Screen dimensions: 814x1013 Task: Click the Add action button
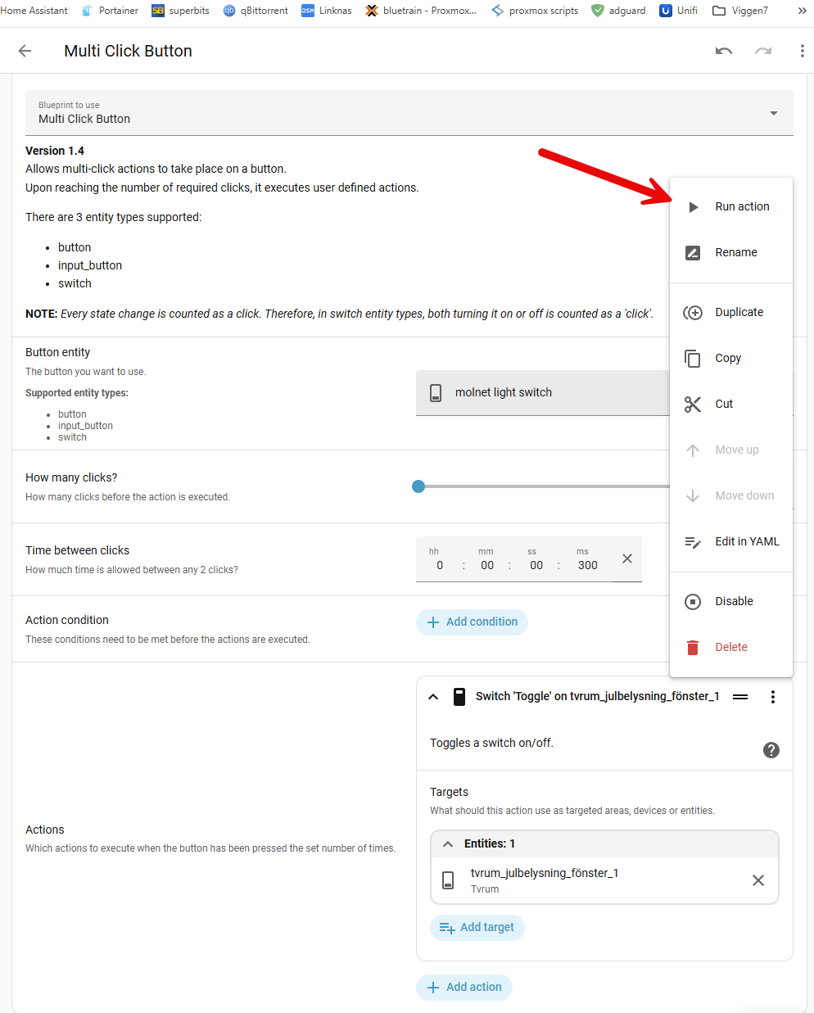click(x=464, y=988)
